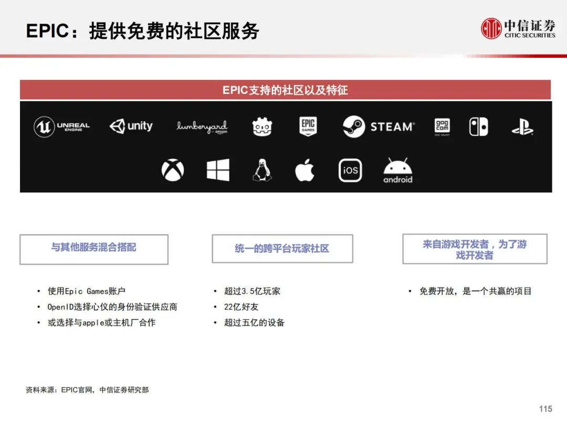The image size is (567, 425).
Task: Click the Amazon Lumberyard logo
Action: (x=202, y=127)
